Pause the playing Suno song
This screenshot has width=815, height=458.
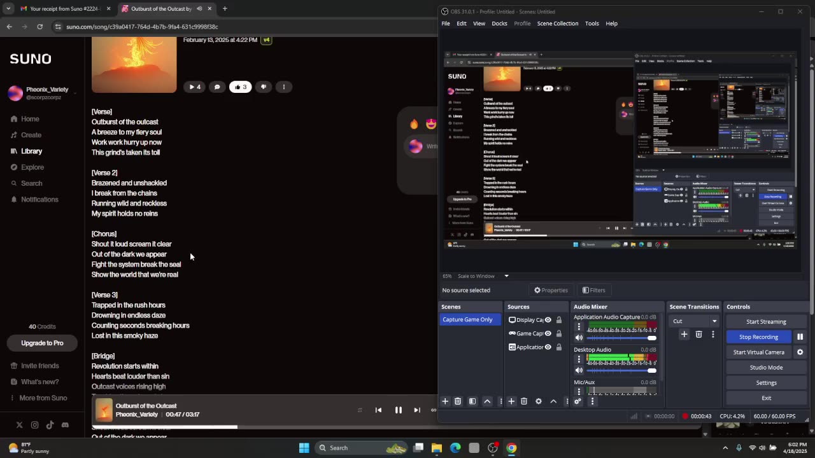click(399, 410)
